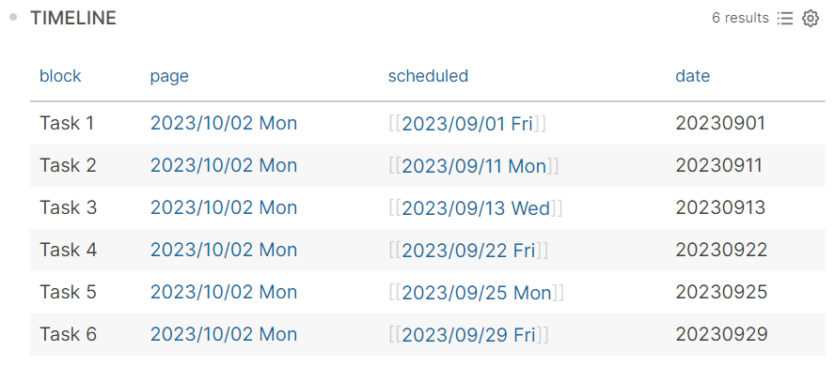Open the Task 1 page link 2023/10/02 Mon
This screenshot has width=835, height=366.
pos(224,123)
